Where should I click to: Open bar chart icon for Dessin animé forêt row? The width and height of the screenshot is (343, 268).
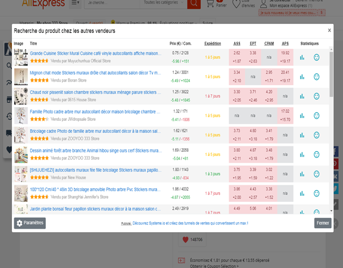point(302,155)
